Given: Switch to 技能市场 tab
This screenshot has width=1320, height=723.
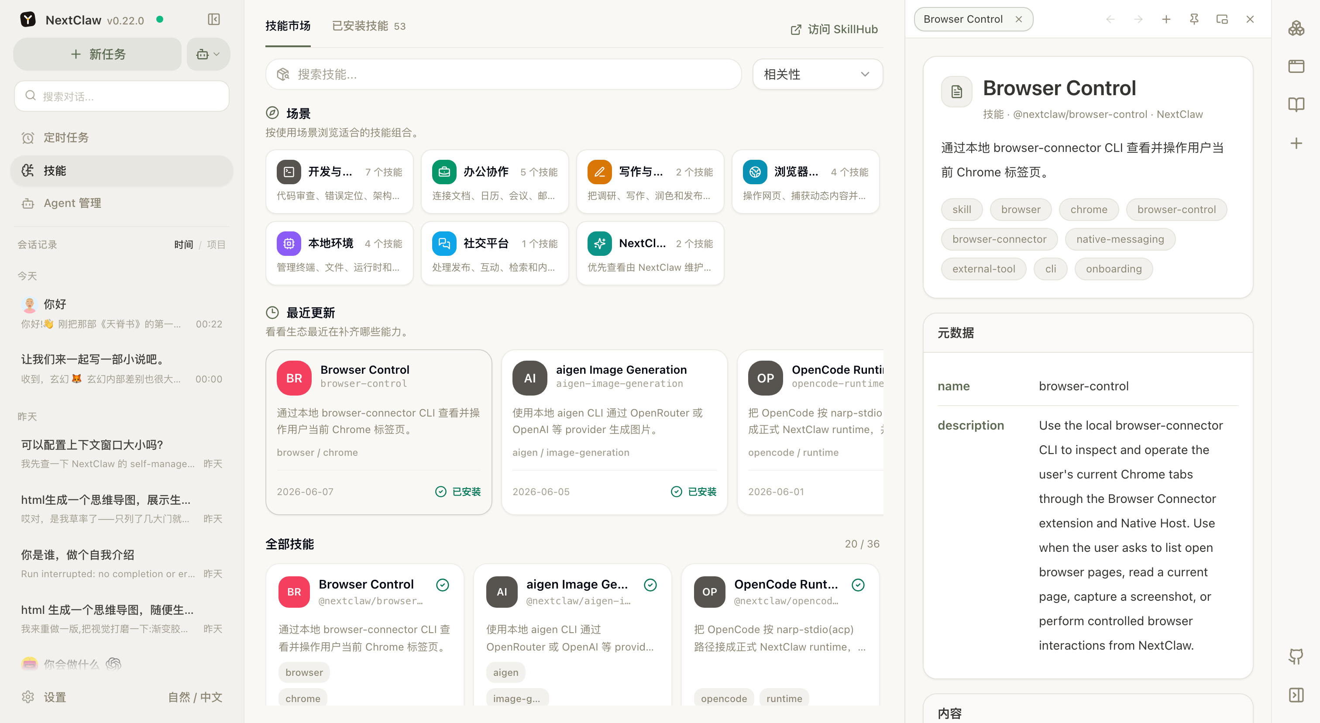Looking at the screenshot, I should pyautogui.click(x=288, y=26).
